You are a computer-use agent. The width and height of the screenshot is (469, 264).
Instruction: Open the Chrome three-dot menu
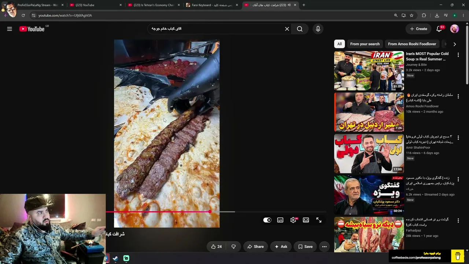[x=464, y=15]
